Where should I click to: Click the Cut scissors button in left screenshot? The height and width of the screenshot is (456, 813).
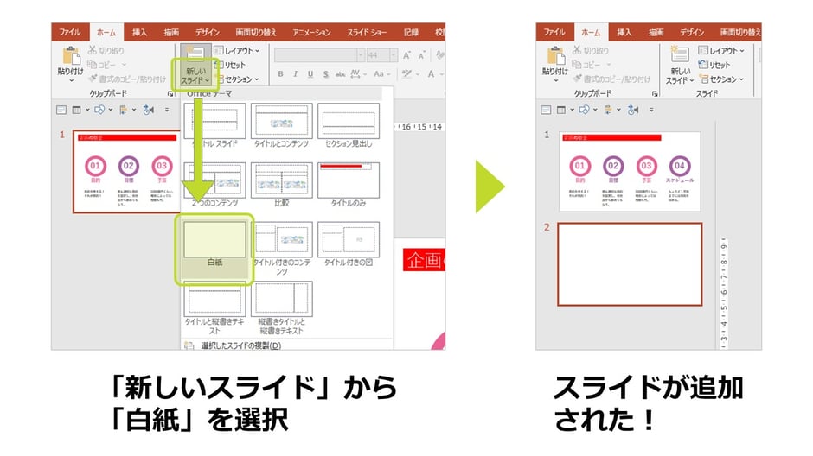tap(106, 51)
